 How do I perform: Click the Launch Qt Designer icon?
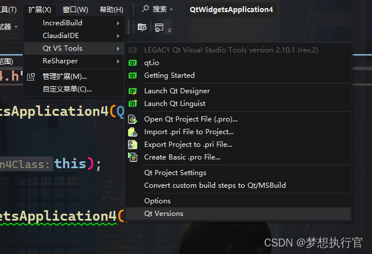pos(133,91)
